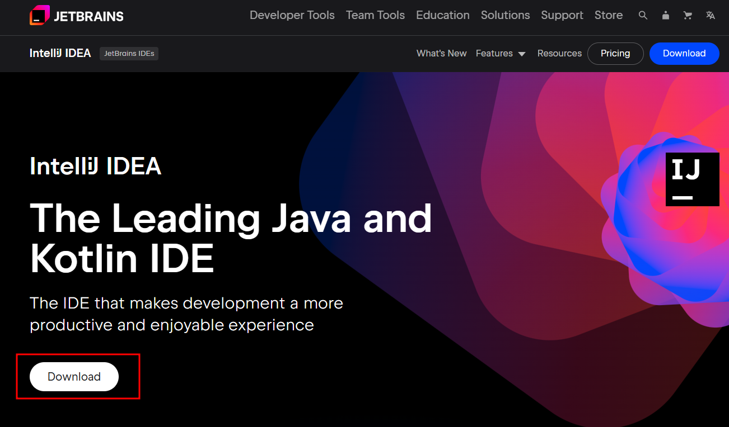Click the large IntelliJ IDEA hero title
This screenshot has width=729, height=427.
pyautogui.click(x=96, y=166)
